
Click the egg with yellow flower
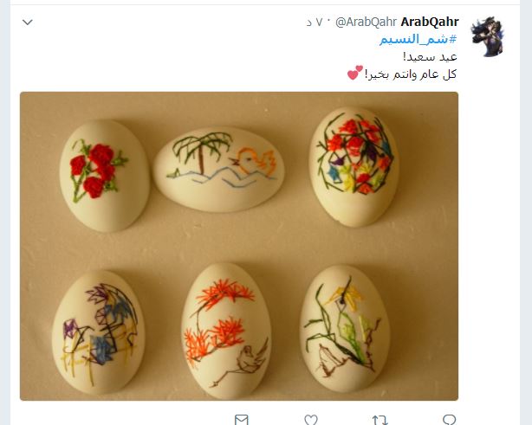coord(345,328)
